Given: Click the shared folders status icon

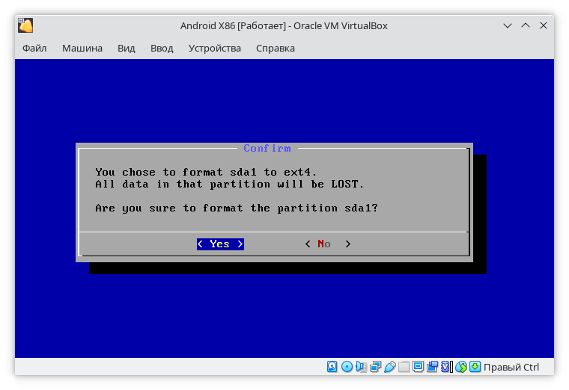Looking at the screenshot, I should [404, 367].
